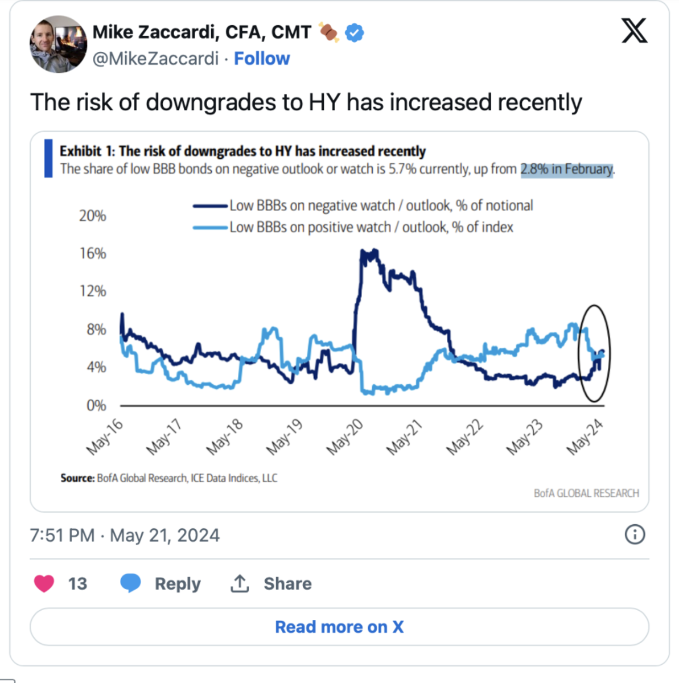
Task: Follow Mike Zaccardi
Action: (262, 59)
